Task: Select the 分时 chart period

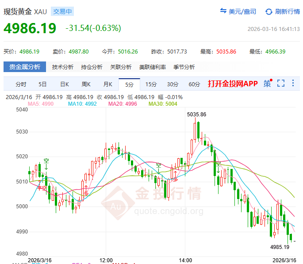Action: pos(21,84)
